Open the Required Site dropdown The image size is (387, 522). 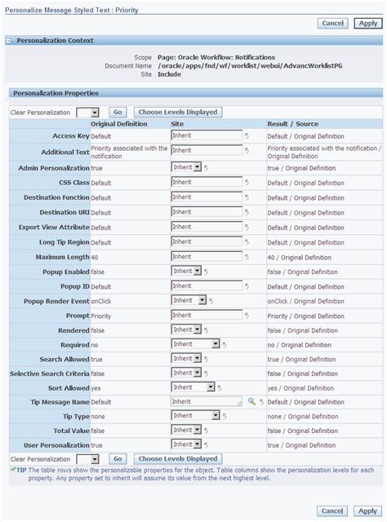click(x=196, y=344)
